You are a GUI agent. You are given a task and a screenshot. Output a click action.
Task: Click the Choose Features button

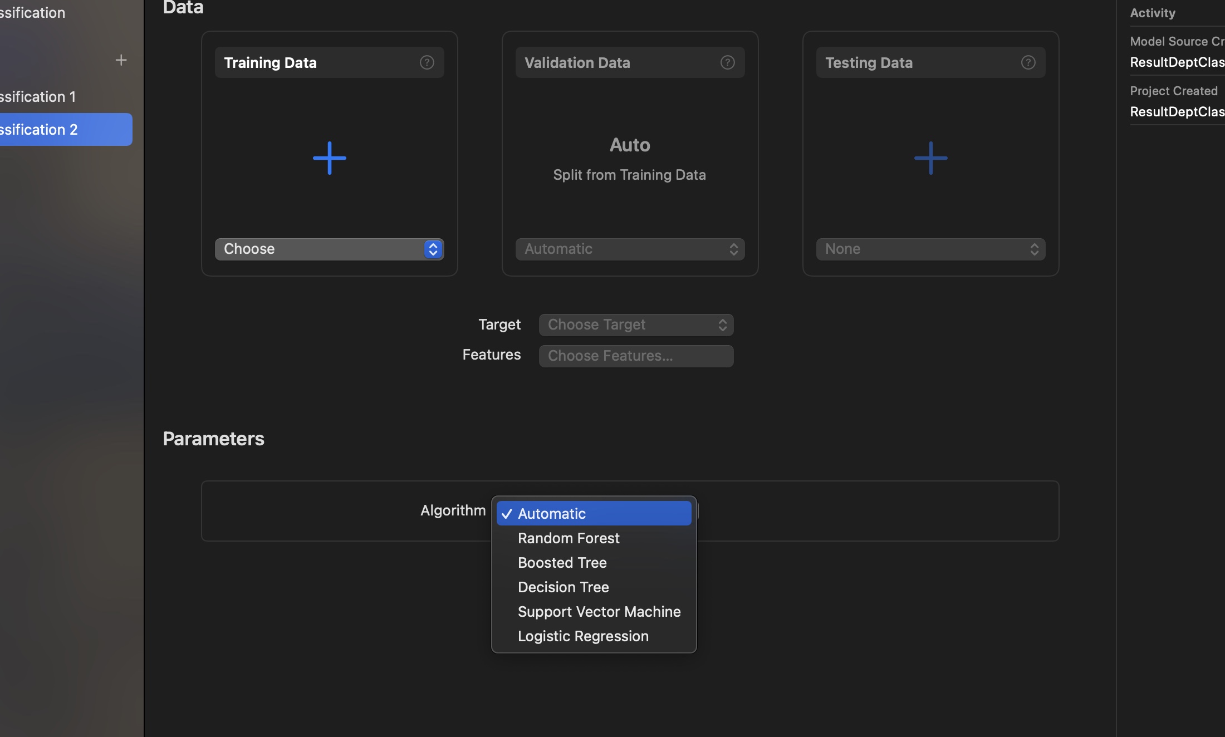click(636, 356)
